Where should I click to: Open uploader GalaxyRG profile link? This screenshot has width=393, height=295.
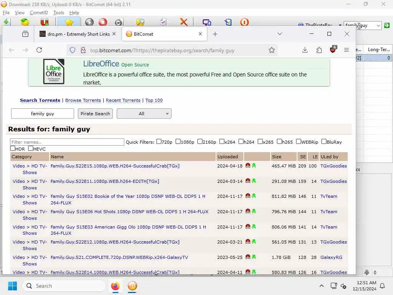(x=331, y=257)
